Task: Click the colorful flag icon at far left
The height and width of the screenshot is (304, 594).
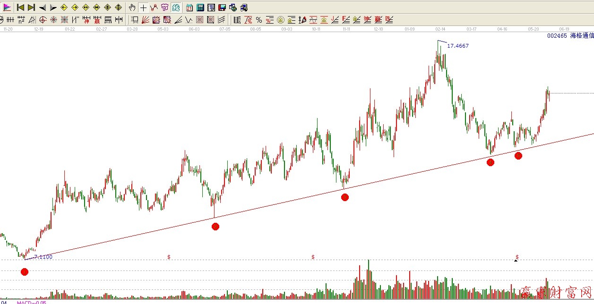Action: (x=7, y=8)
